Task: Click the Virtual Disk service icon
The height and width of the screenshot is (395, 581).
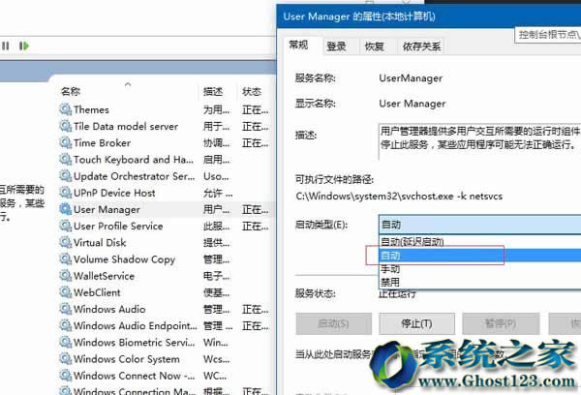Action: coord(65,243)
